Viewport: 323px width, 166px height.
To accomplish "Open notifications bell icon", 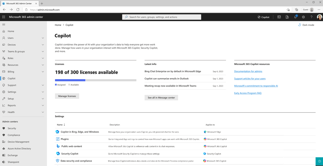I will pos(295,17).
